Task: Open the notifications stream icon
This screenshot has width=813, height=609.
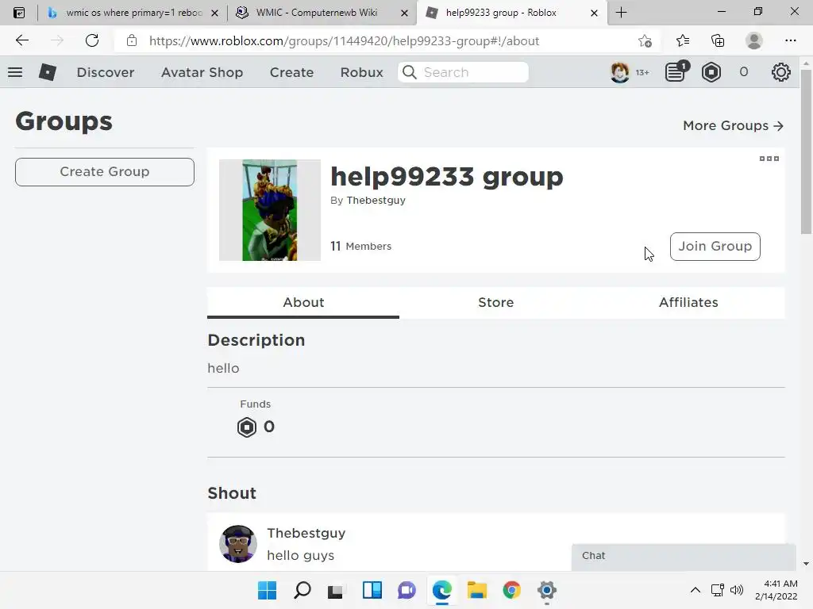Action: pos(676,72)
